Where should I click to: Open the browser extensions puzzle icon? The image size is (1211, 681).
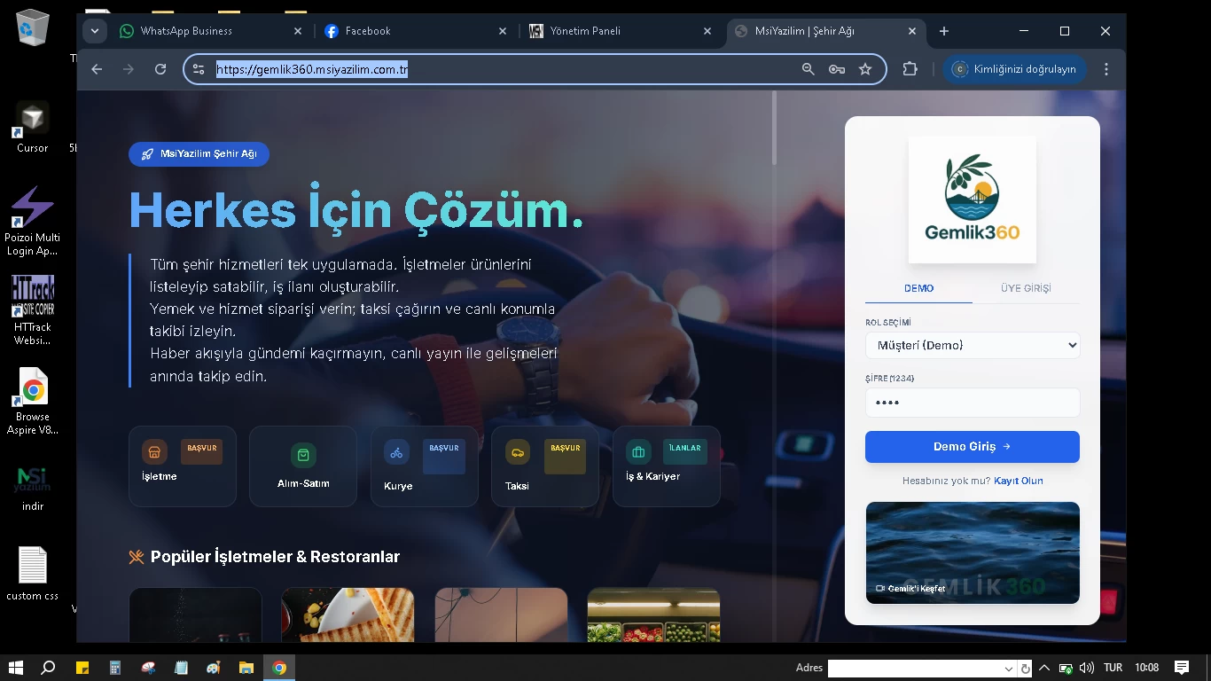coord(910,68)
